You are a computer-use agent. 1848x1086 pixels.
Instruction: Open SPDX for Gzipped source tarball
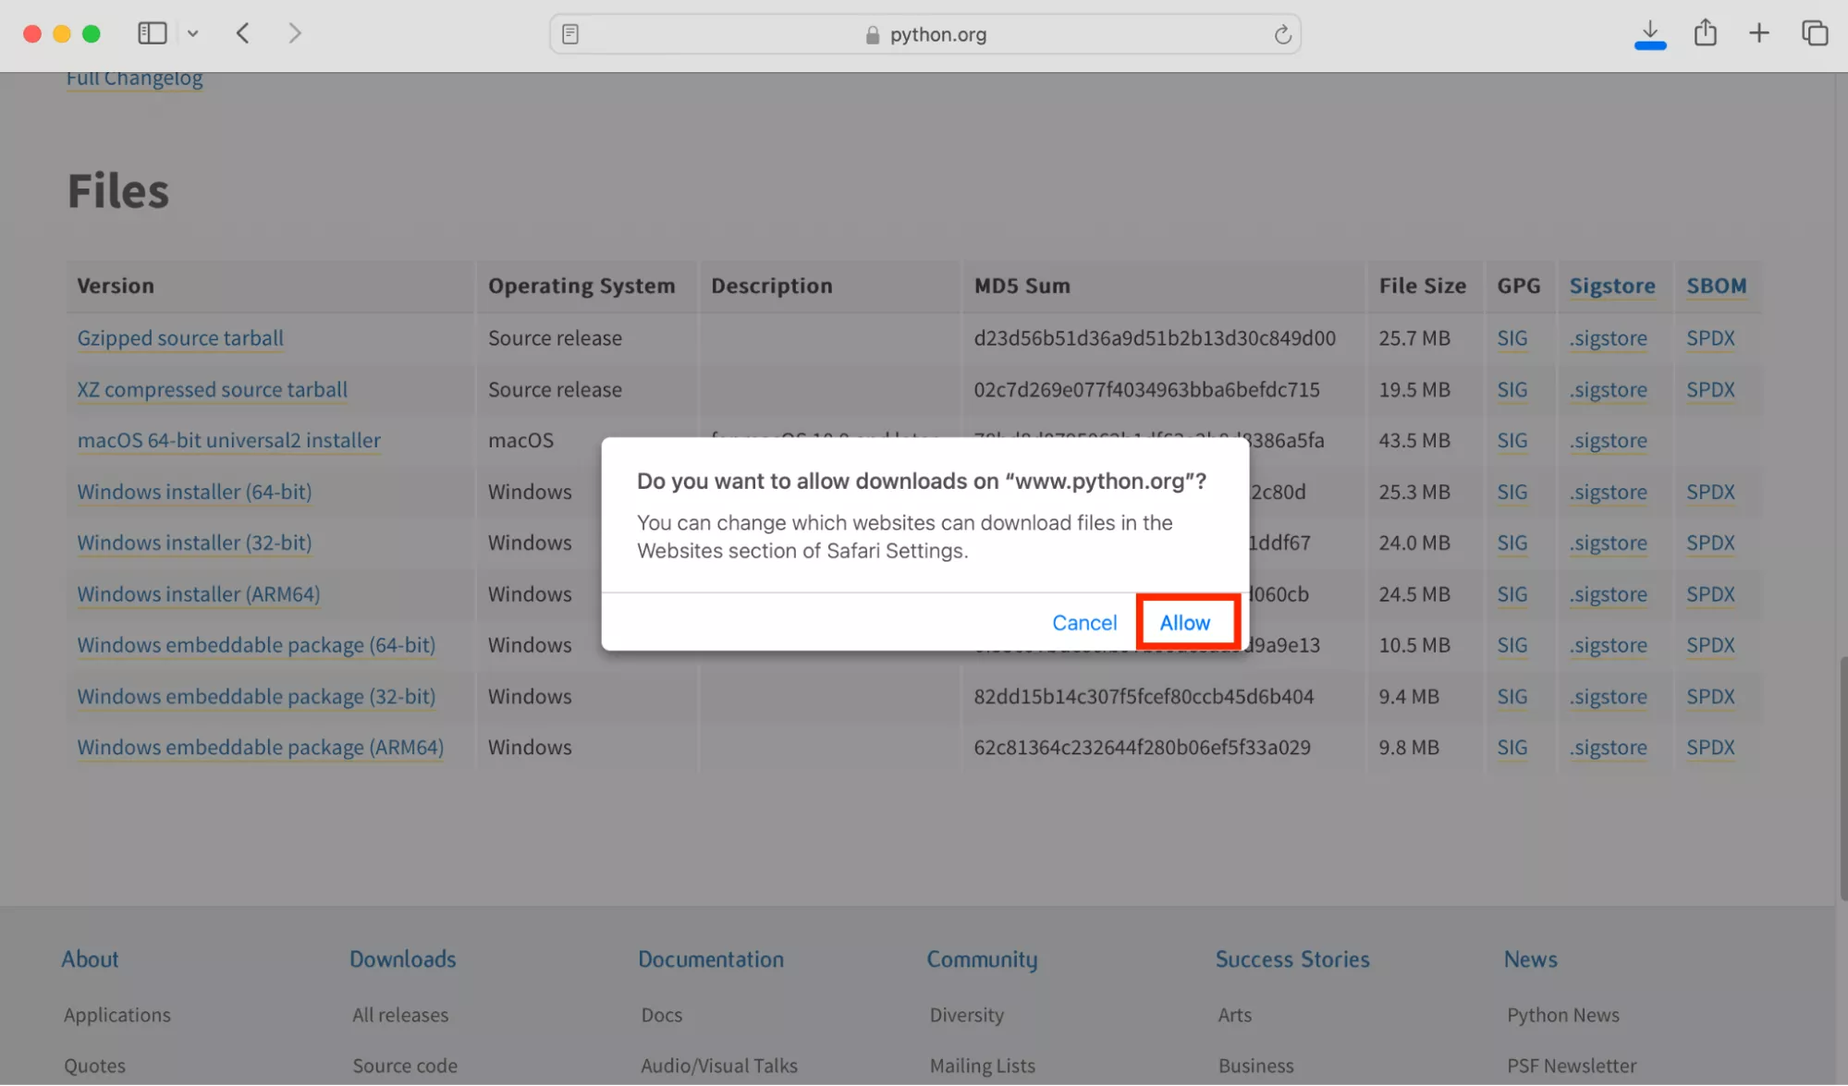pyautogui.click(x=1710, y=338)
